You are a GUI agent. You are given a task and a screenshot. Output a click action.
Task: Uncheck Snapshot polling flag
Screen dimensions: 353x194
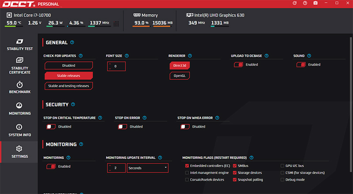click(235, 179)
